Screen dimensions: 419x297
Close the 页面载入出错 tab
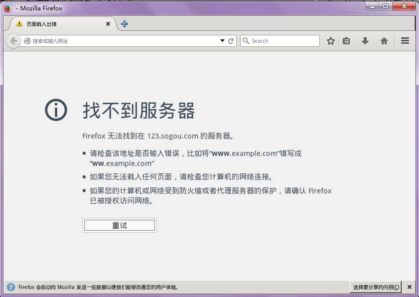(x=108, y=24)
